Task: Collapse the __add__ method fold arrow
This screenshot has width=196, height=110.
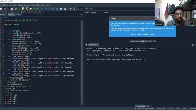Action: pos(3,46)
